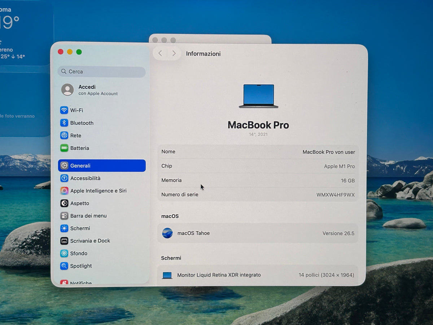Open Apple Intelligence e Siri icon
This screenshot has width=433, height=325.
click(x=64, y=191)
